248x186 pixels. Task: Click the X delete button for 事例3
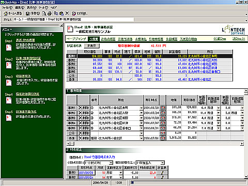coord(84,118)
